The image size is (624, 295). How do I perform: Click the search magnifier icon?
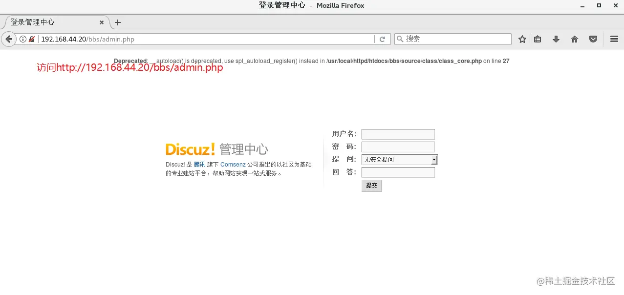pyautogui.click(x=400, y=39)
